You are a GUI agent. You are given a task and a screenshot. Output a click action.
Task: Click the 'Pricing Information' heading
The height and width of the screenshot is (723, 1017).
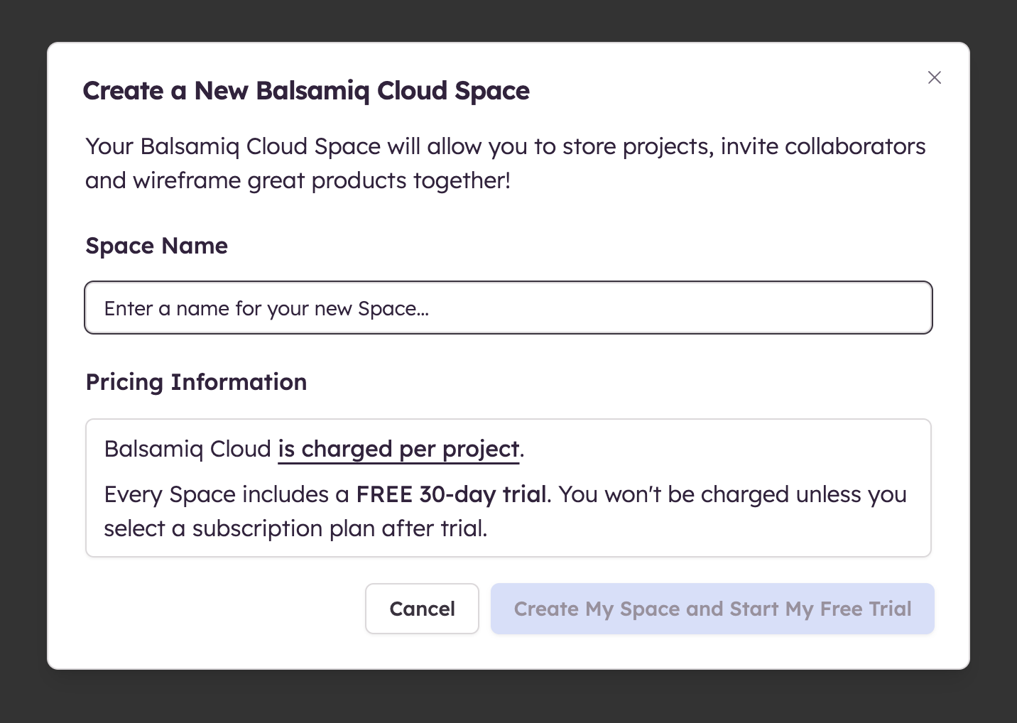point(196,382)
